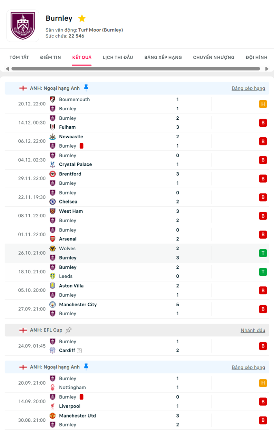The height and width of the screenshot is (432, 274).
Task: Click the left arrow on the tab scrollbar
Action: click(7, 68)
